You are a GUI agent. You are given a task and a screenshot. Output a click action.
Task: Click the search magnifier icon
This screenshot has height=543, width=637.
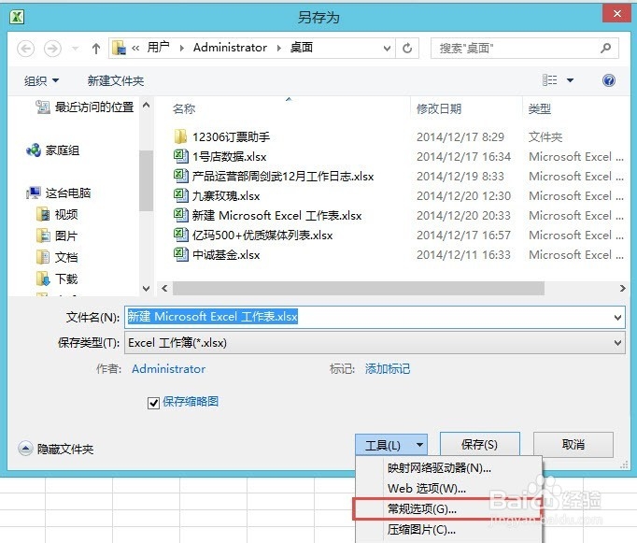(606, 49)
